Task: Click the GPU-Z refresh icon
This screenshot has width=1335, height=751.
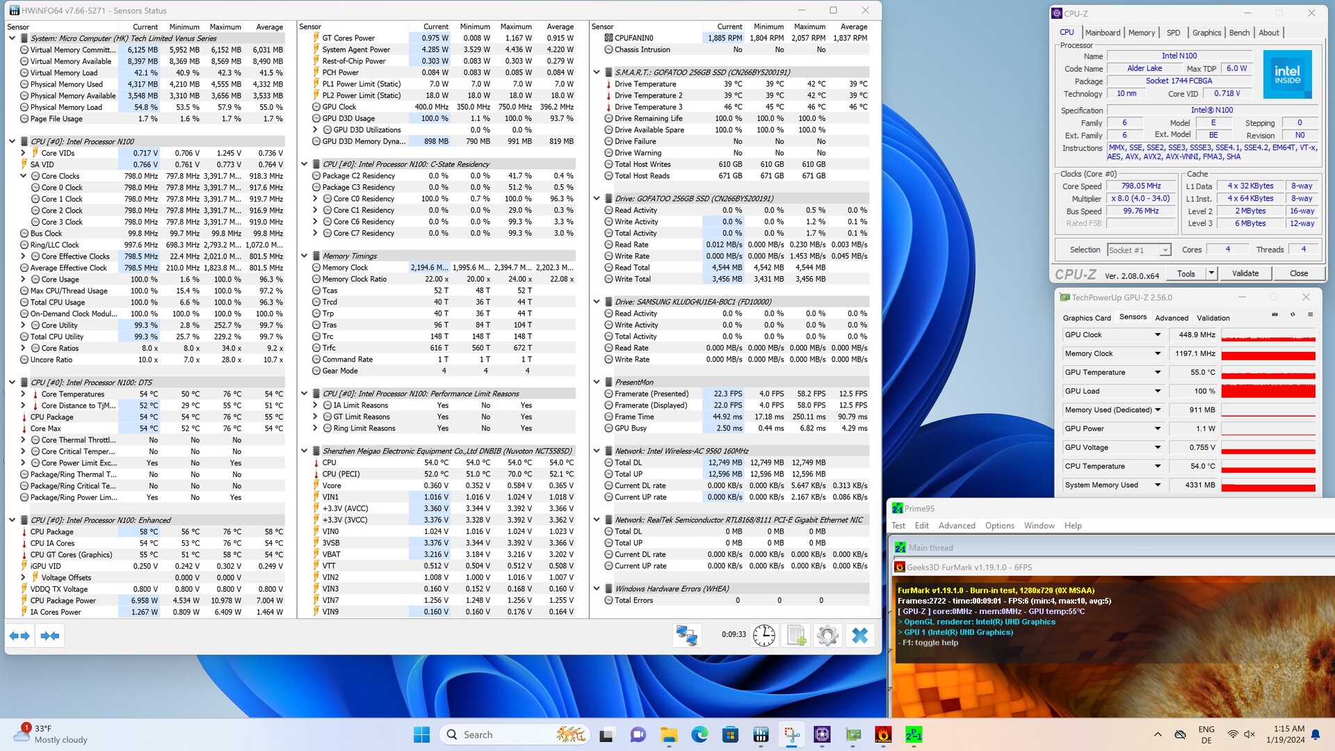Action: pyautogui.click(x=1293, y=315)
